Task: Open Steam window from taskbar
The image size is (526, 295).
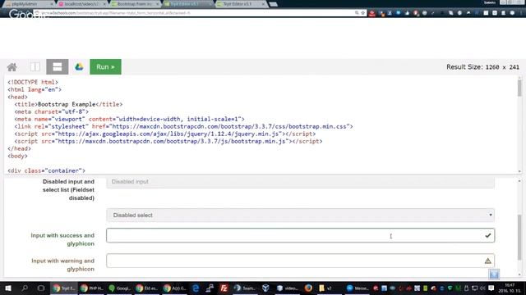Action: 245,288
